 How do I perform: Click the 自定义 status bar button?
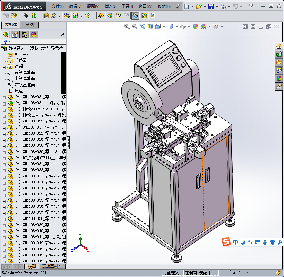click(x=235, y=273)
